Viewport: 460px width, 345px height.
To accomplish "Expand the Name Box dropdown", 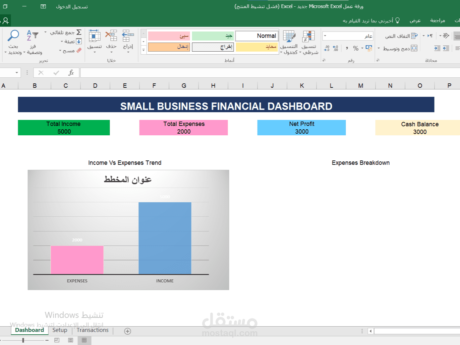I will [x=17, y=73].
